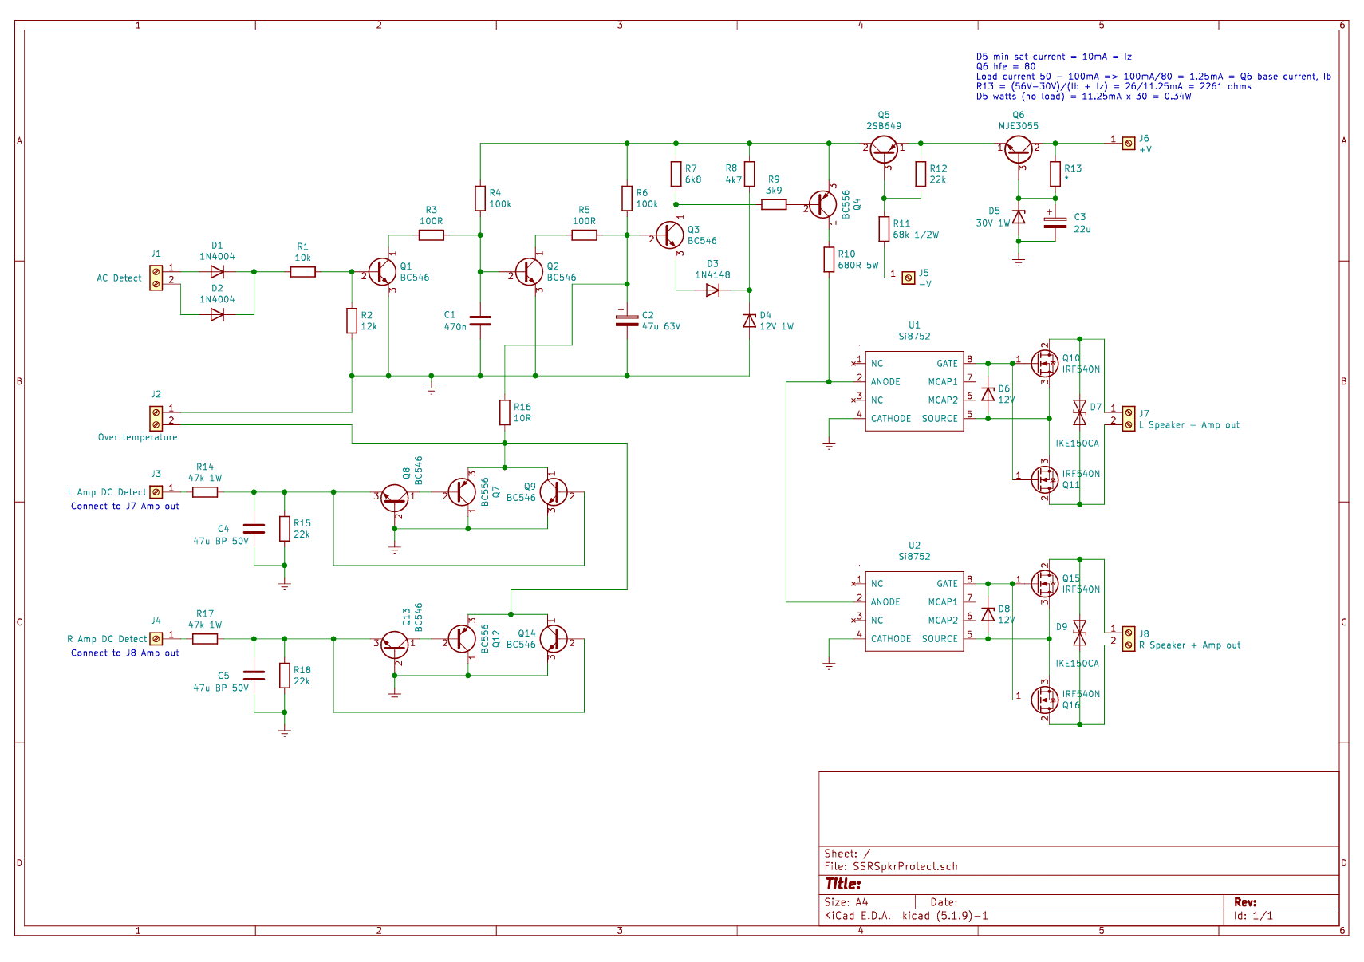
Task: Click the Q11 IRF540N MOSFET symbol
Action: (x=1044, y=479)
